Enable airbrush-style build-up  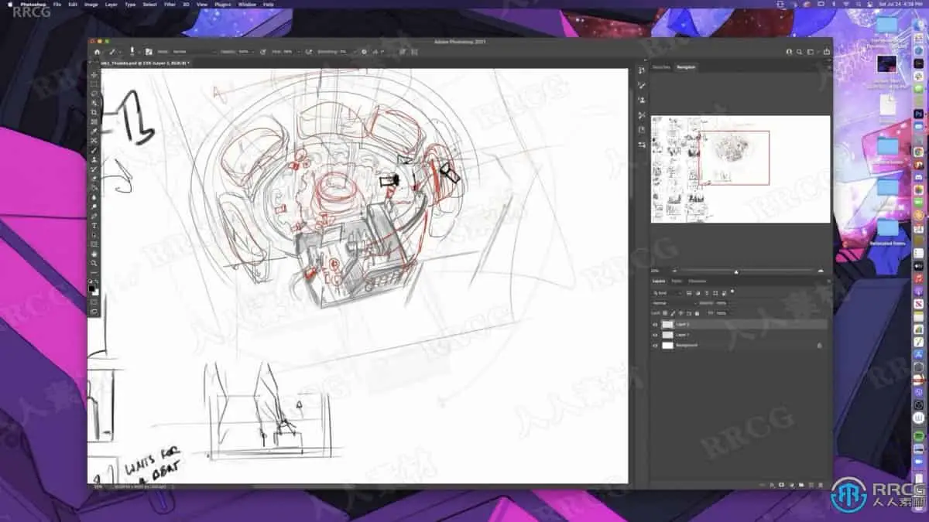308,52
